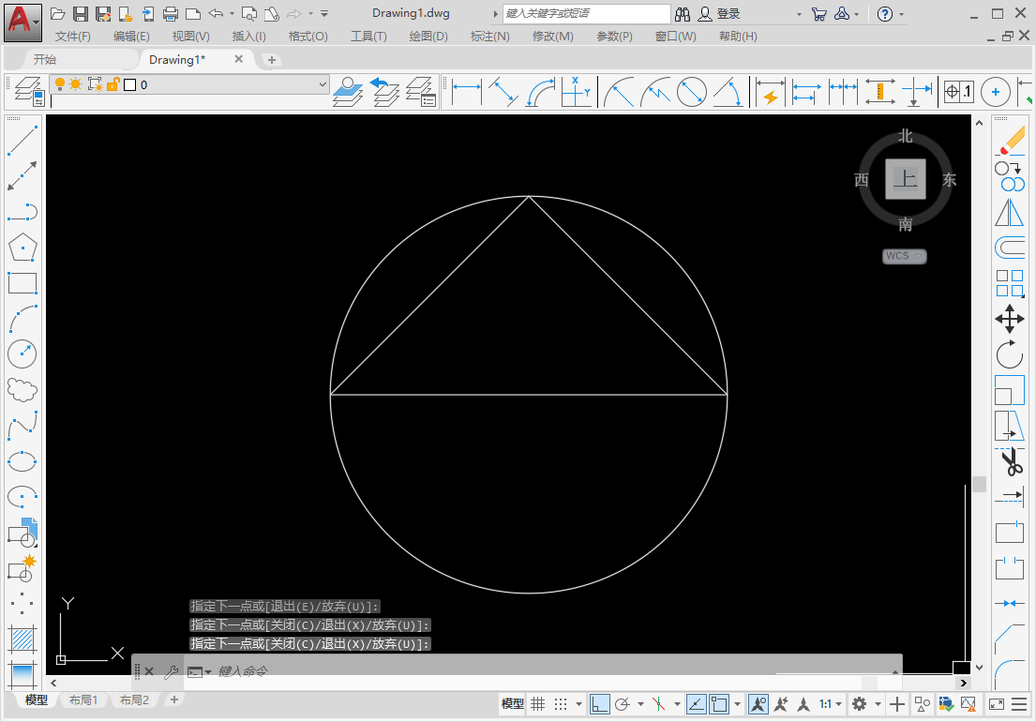Click the customize status bar button
This screenshot has width=1036, height=722.
pyautogui.click(x=1019, y=704)
